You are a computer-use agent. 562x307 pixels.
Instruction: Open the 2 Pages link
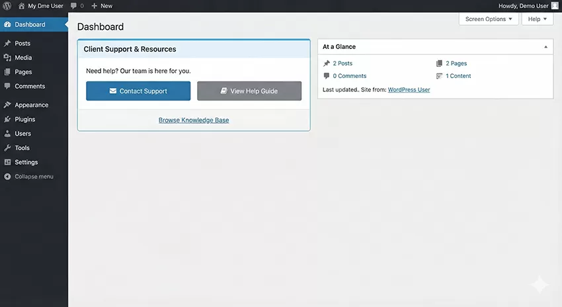[x=456, y=64]
